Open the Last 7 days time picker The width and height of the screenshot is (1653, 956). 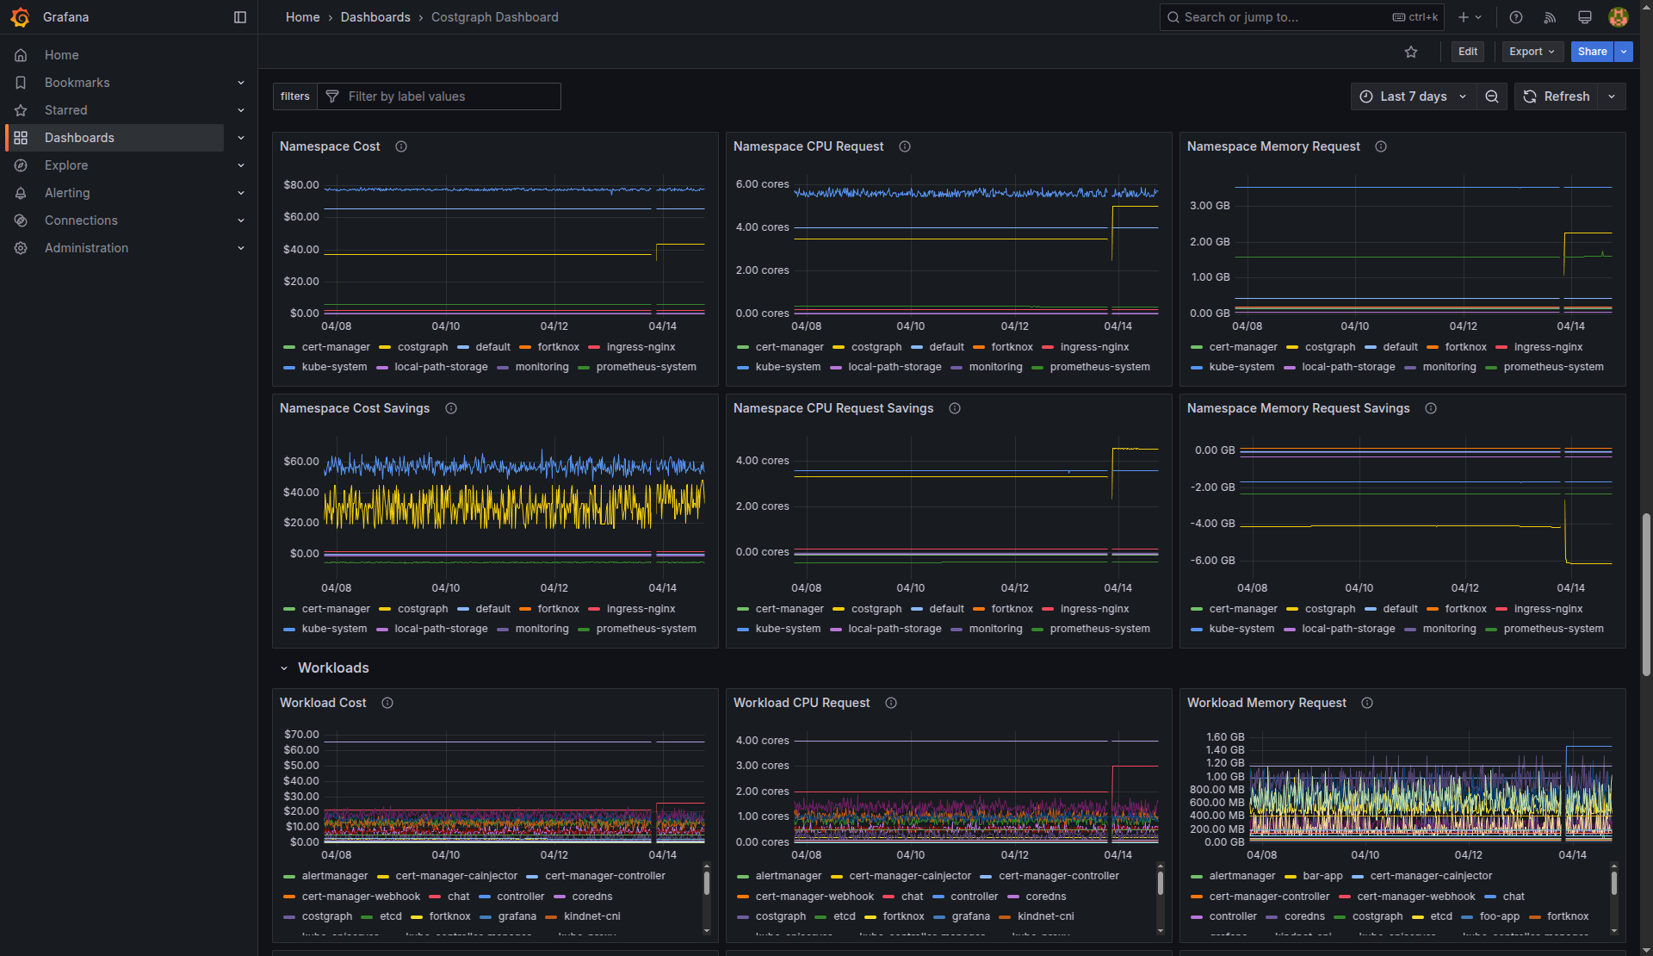1413,96
